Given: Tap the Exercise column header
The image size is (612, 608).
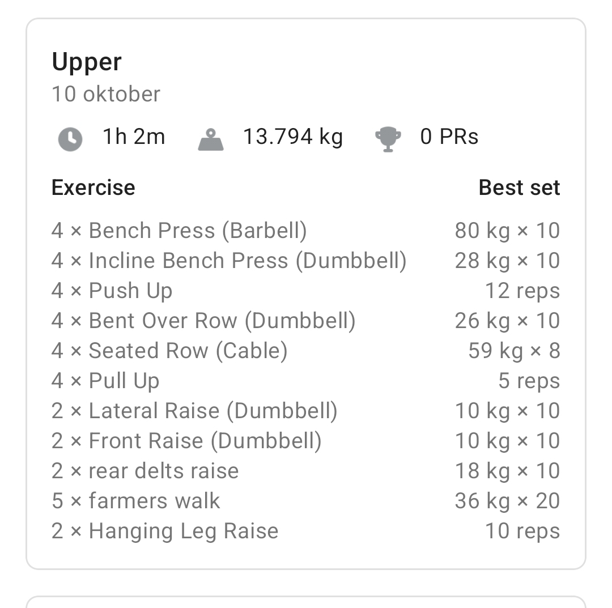Looking at the screenshot, I should 93,188.
